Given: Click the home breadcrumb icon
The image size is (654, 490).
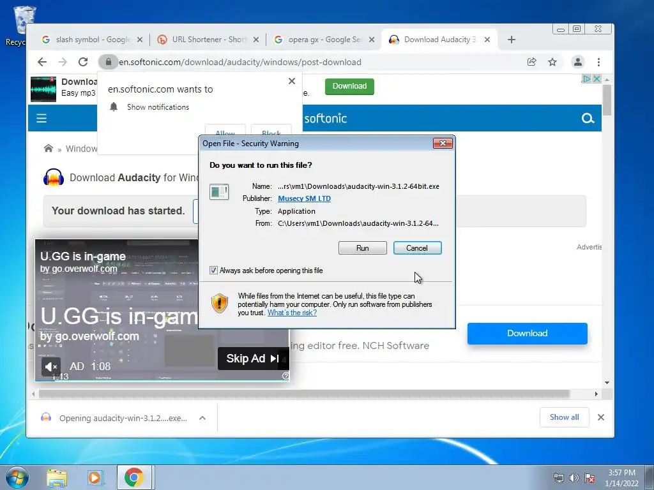Looking at the screenshot, I should pos(49,148).
